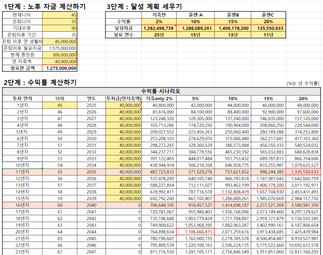Select the 5% value 42,000,000
The height and width of the screenshot is (255, 323).
[x=195, y=105]
